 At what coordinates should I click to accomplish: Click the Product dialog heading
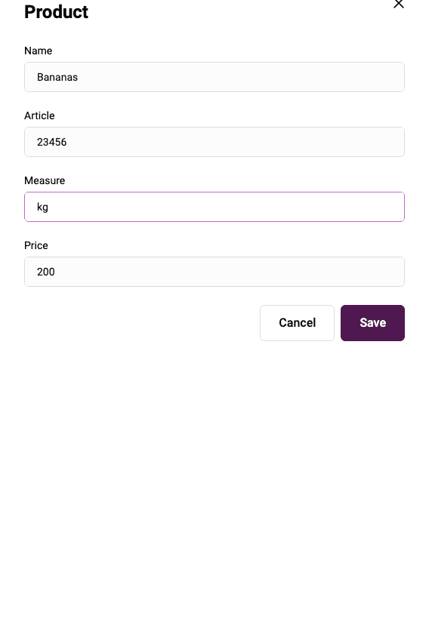[57, 11]
